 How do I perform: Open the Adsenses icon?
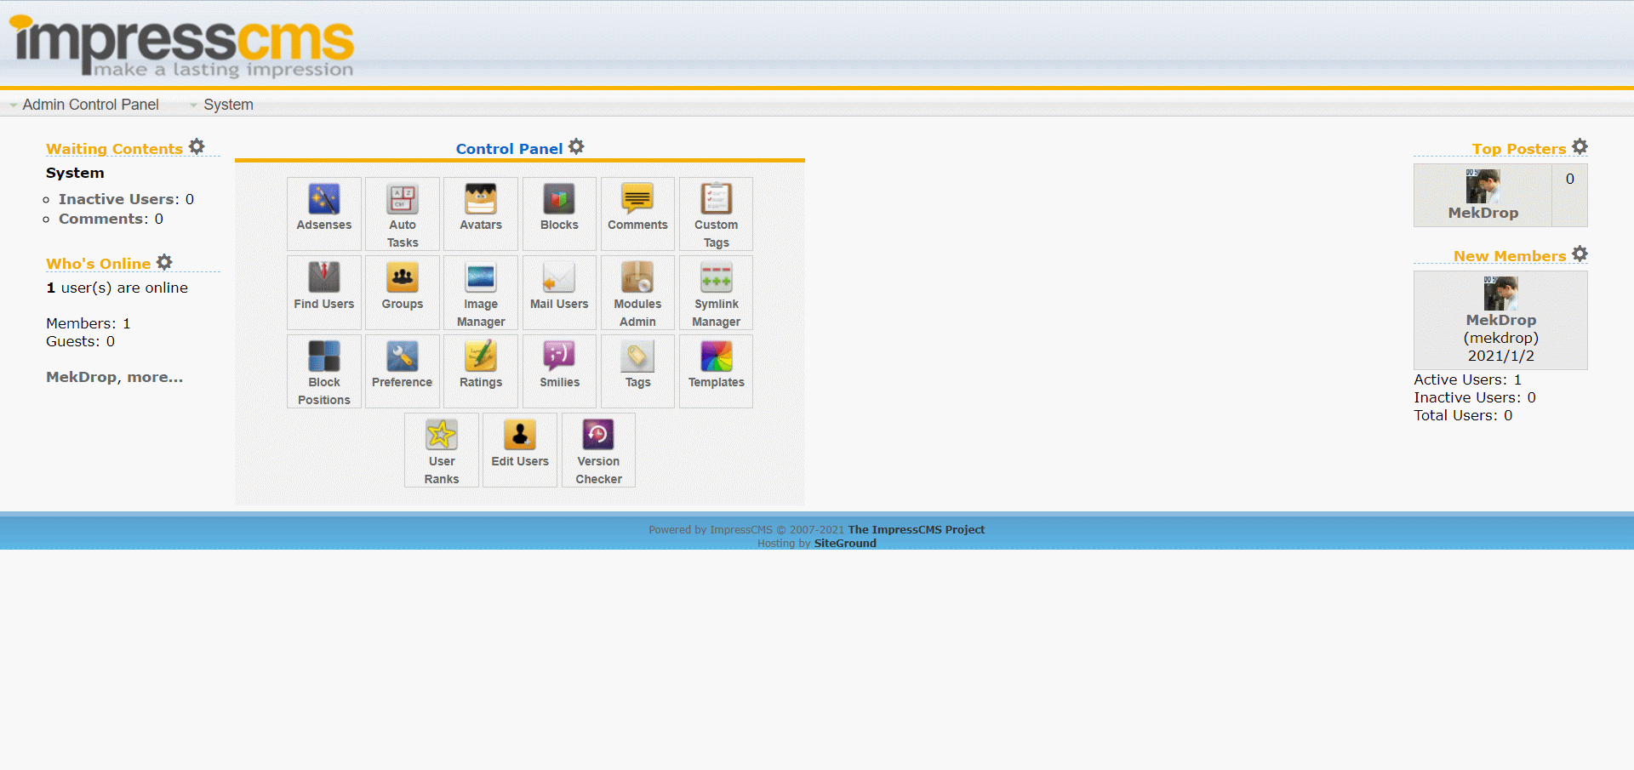click(324, 213)
